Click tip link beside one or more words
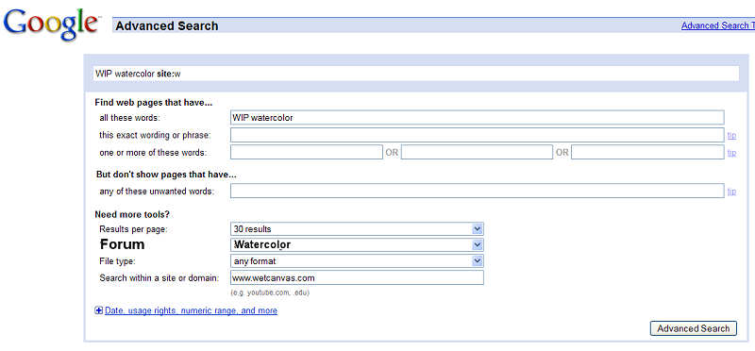This screenshot has width=755, height=351. click(731, 153)
